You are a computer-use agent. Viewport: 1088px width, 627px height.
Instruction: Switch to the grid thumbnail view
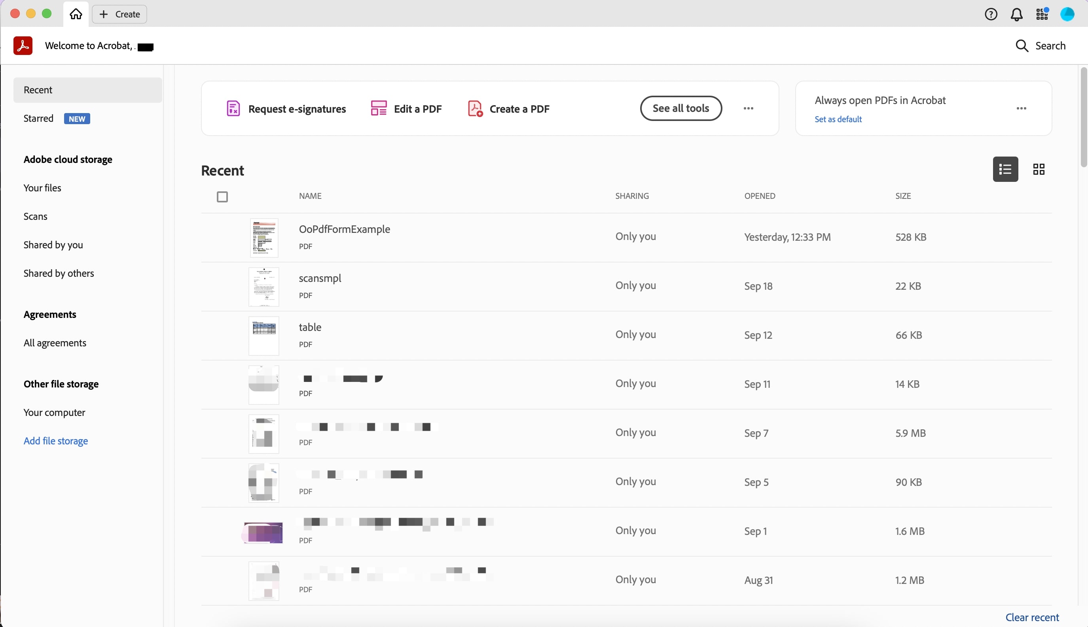pyautogui.click(x=1039, y=169)
